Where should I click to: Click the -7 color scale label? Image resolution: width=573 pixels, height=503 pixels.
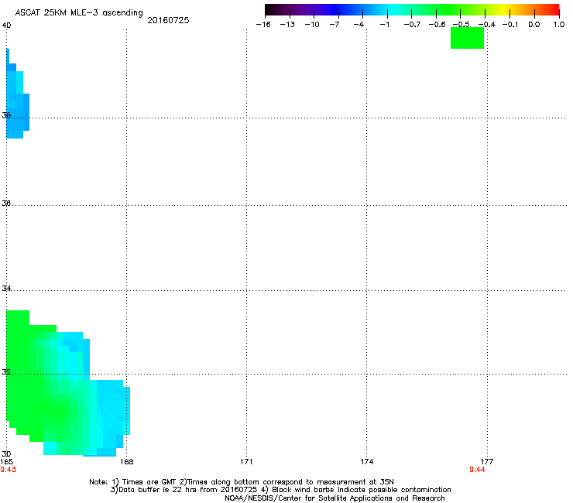[x=334, y=25]
